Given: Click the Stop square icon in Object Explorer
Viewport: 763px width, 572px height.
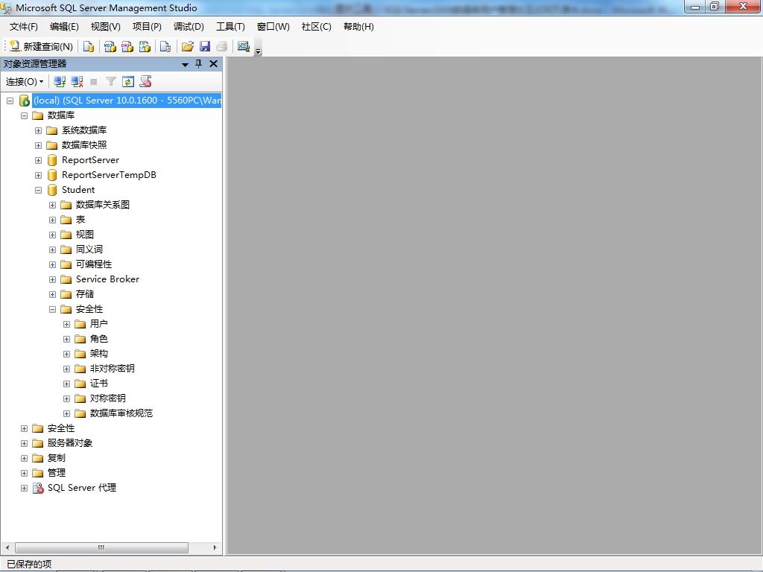Looking at the screenshot, I should [x=94, y=82].
